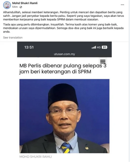
Task: Click Mohd Shukri Ramli's profile picture
Action: (x=7, y=5)
